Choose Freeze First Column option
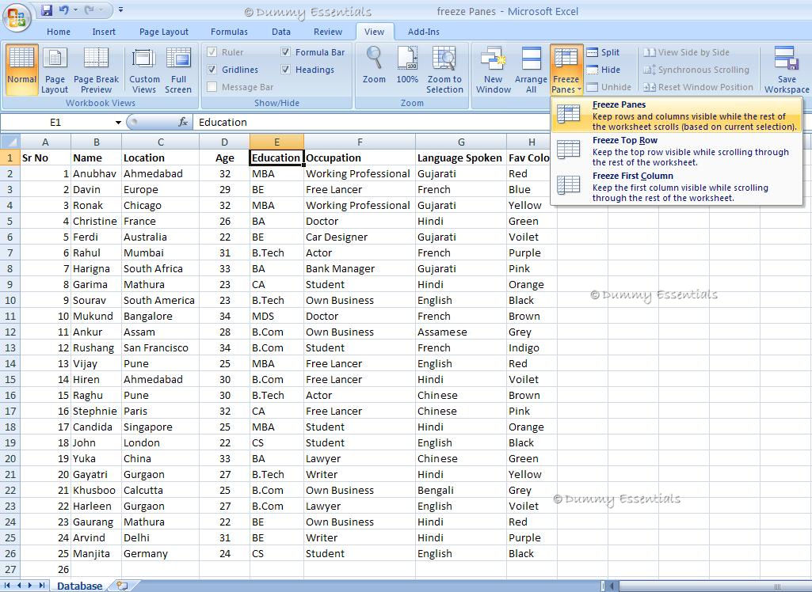The image size is (812, 592). 677,187
